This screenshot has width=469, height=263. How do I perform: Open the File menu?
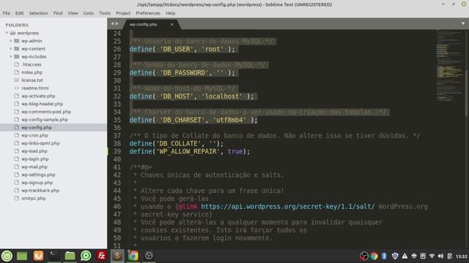click(x=7, y=13)
